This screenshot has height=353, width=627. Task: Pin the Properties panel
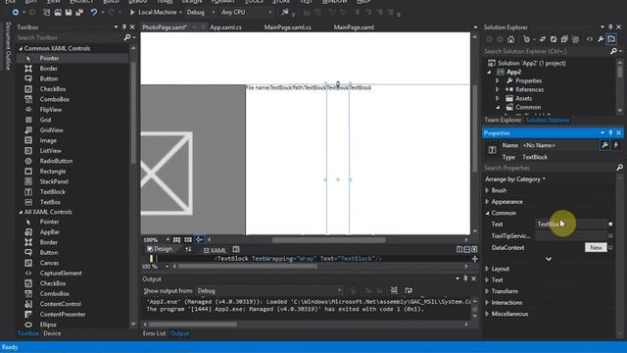click(x=610, y=133)
